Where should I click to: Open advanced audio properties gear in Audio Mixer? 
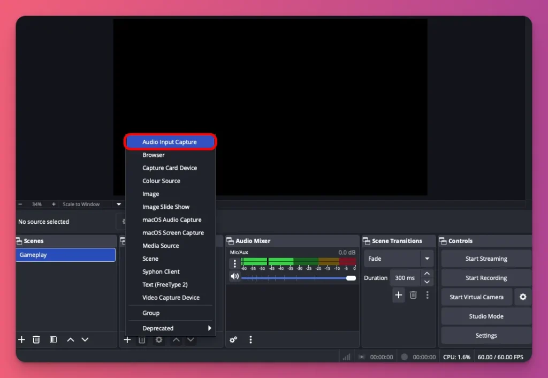[x=233, y=339]
